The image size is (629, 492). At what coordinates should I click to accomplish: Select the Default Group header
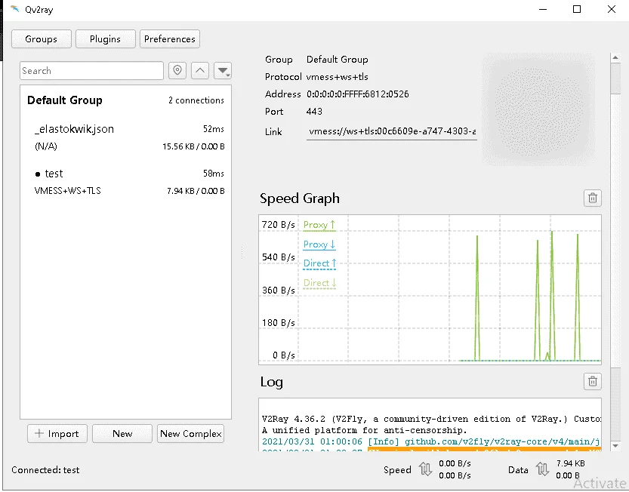125,100
